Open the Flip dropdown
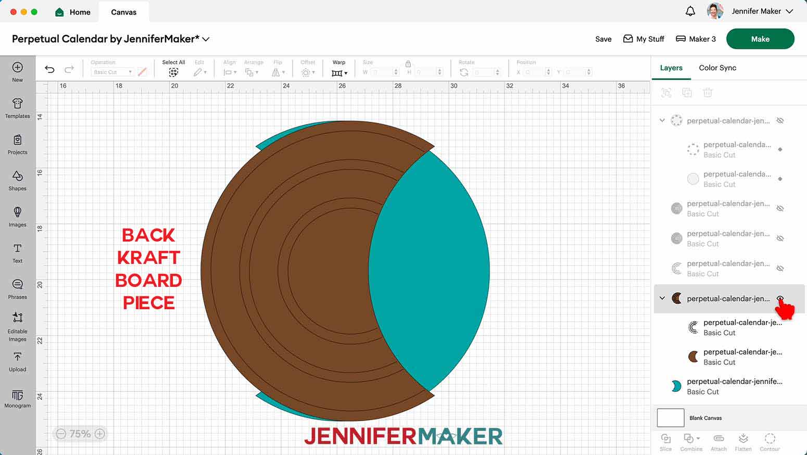The height and width of the screenshot is (455, 807). 278,72
